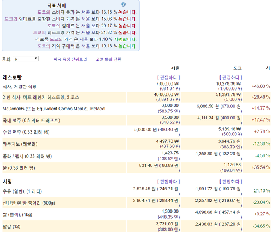
Task: Select the 콜라 / 펩시 row label
Action: (x=27, y=157)
